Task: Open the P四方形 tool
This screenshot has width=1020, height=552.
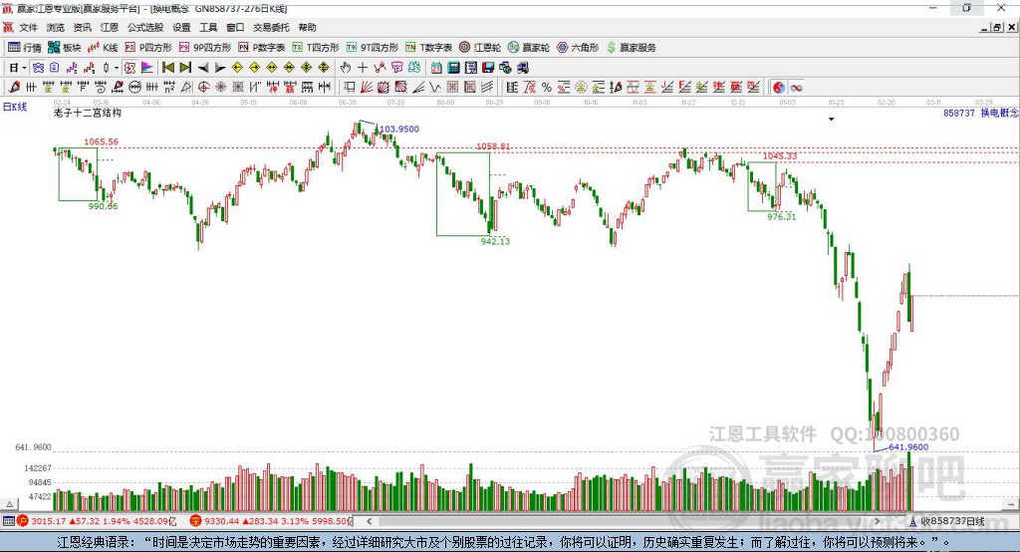Action: [148, 48]
